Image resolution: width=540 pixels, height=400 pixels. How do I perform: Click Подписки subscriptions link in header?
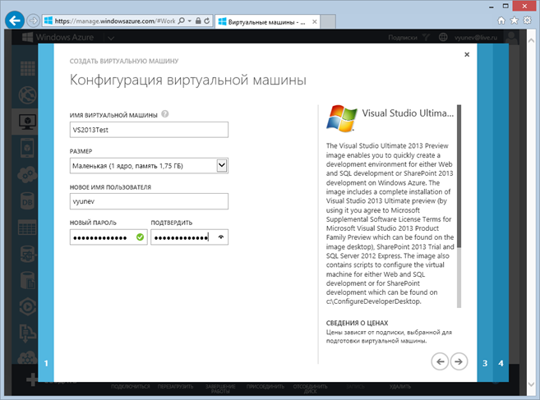click(403, 37)
